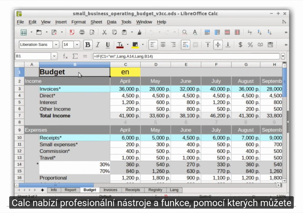Click the New spreadsheet icon
The width and height of the screenshot is (303, 213).
(24, 32)
